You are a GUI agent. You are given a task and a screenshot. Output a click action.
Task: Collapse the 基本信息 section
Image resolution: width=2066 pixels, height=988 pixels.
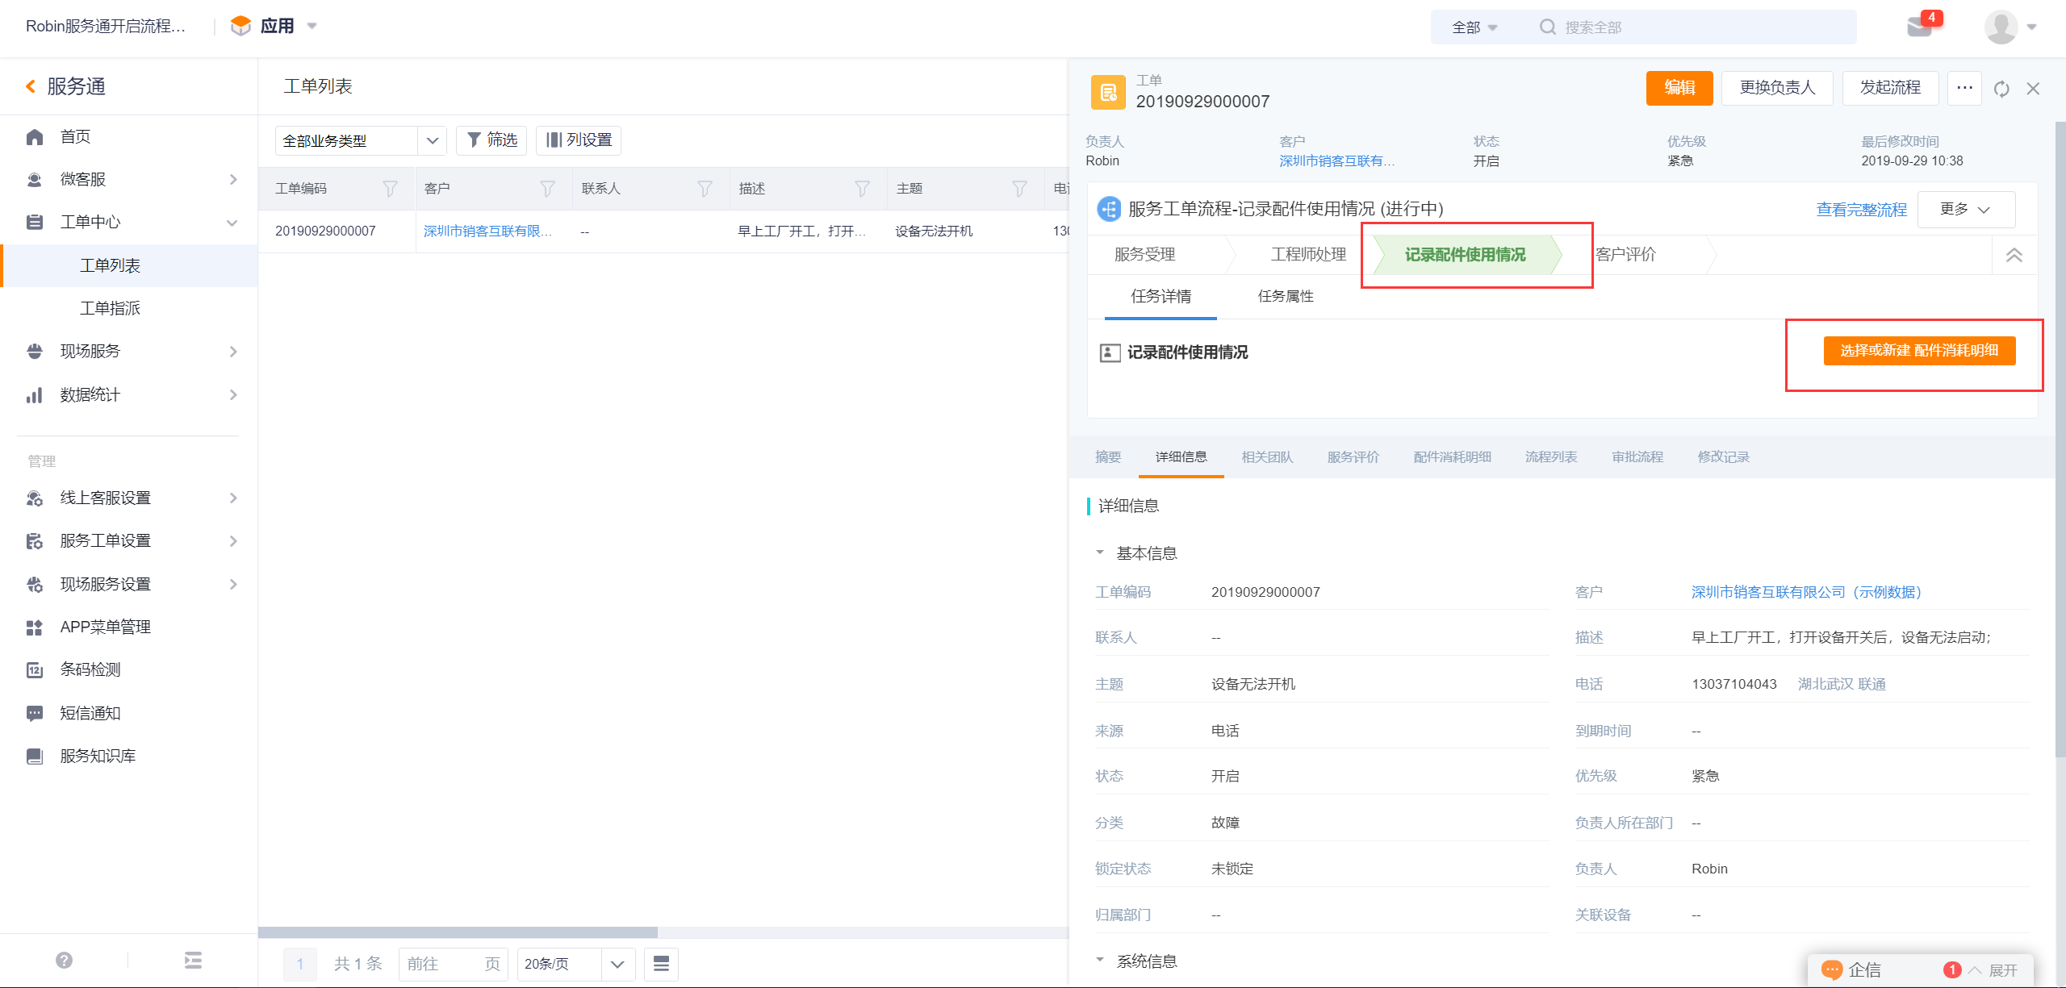click(1100, 553)
